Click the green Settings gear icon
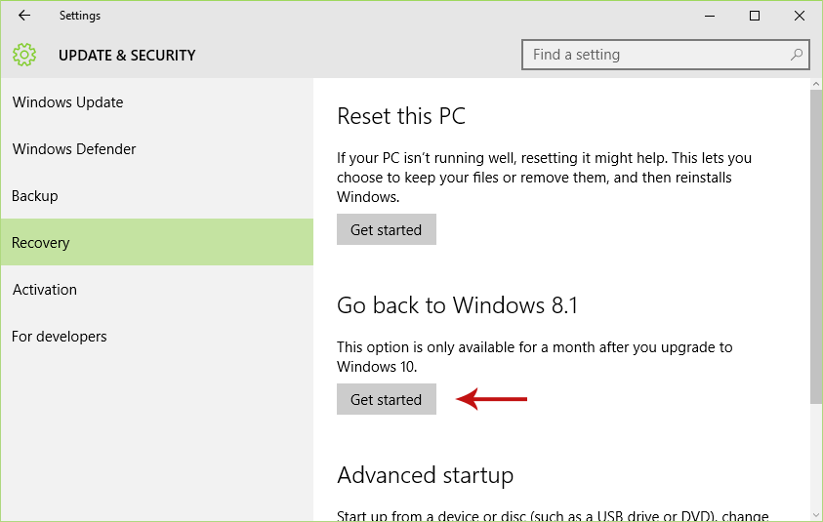Screen dimensions: 823x522 click(24, 55)
